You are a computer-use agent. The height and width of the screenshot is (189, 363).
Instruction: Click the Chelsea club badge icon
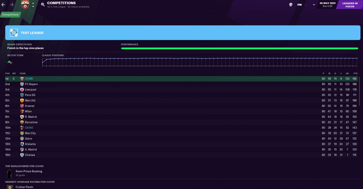[x=22, y=155]
